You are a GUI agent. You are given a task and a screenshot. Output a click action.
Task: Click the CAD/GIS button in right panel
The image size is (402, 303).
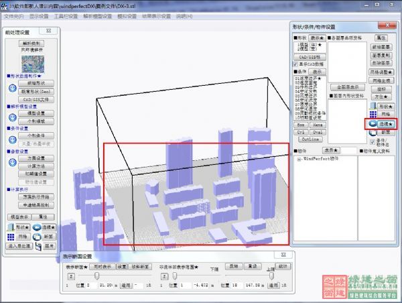tap(309, 57)
